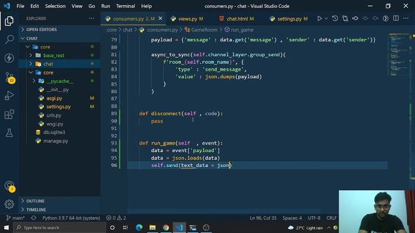
Task: Open settings.py in the explorer tree
Action: (59, 107)
